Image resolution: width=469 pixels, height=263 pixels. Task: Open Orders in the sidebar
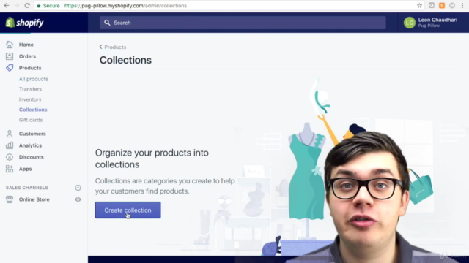[x=27, y=56]
